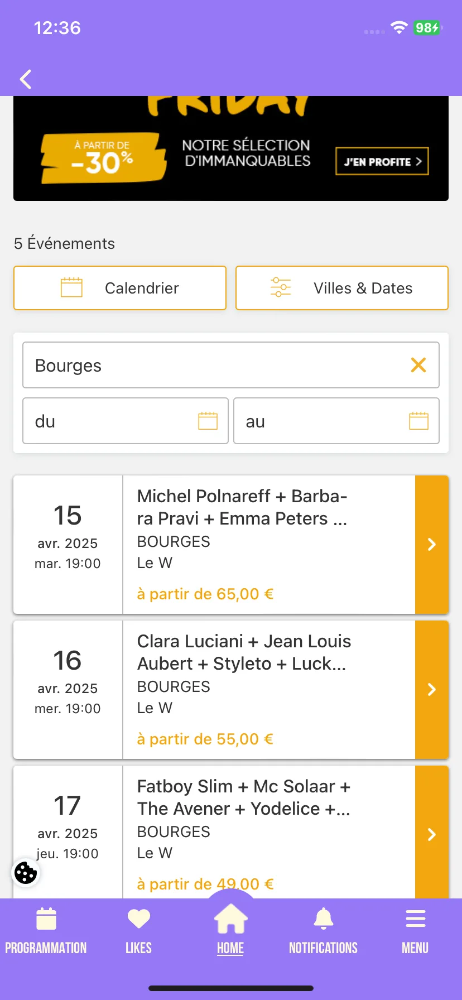
Task: Clear the Bourges city field with the X
Action: pos(418,365)
